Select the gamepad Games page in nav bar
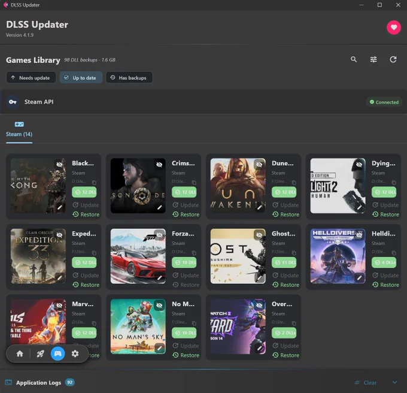The width and height of the screenshot is (407, 393). (57, 353)
